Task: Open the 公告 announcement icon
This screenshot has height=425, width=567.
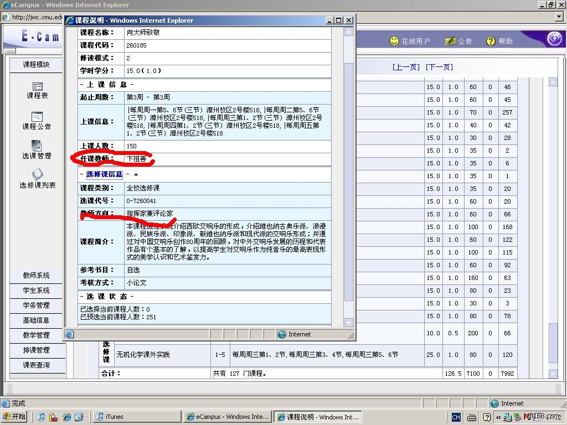Action: 450,41
